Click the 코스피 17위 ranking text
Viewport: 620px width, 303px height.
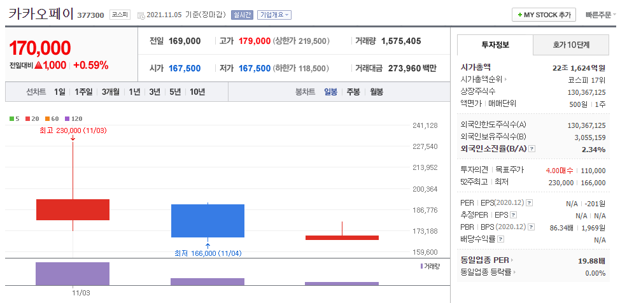click(587, 80)
